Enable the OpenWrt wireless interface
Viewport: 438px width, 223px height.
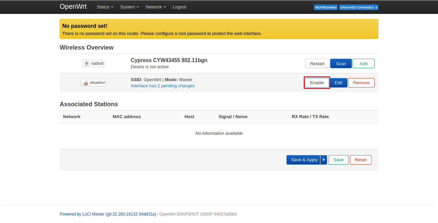[x=317, y=83]
